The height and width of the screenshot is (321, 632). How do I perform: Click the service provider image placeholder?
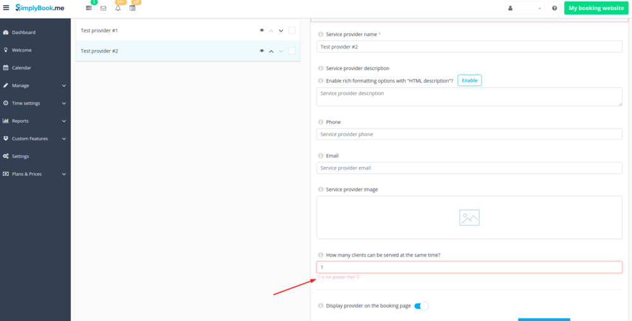tap(469, 217)
